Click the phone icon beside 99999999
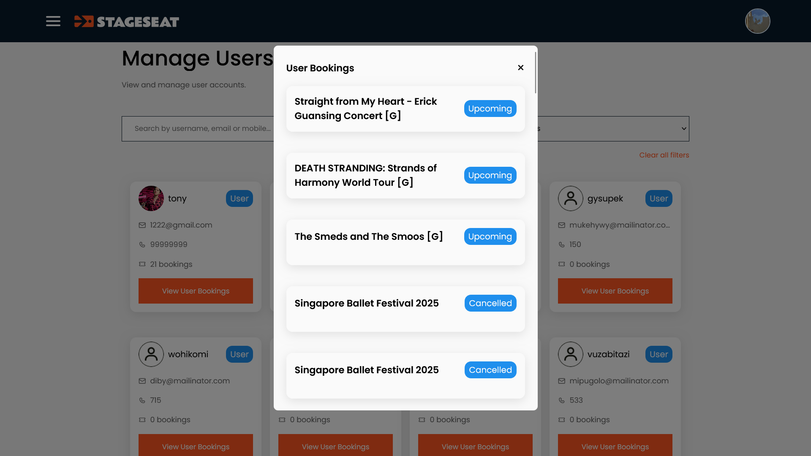The image size is (811, 456). pos(142,245)
